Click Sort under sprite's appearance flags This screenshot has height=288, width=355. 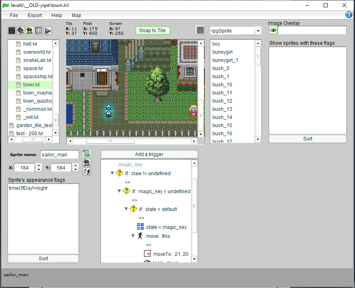pyautogui.click(x=43, y=259)
